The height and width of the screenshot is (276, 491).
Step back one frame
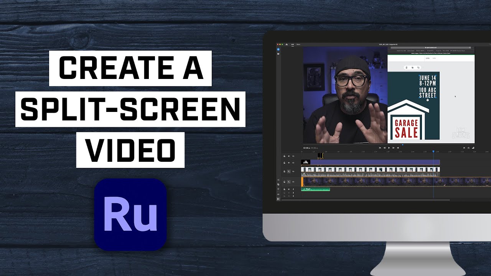[384, 148]
